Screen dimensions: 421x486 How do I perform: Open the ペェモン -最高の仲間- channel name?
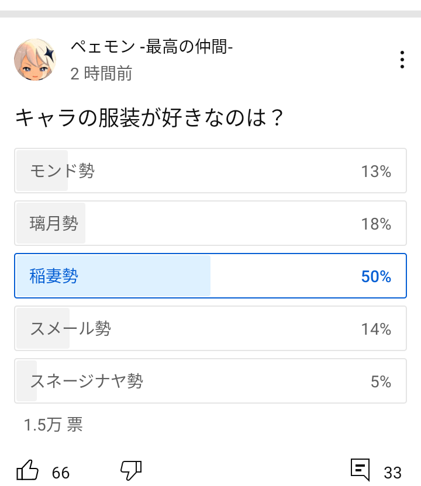152,48
